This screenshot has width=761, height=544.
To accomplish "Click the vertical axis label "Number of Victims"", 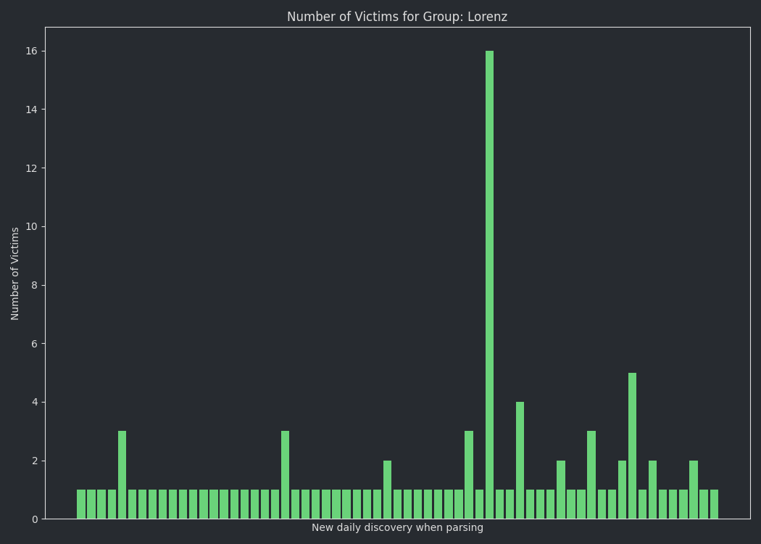I will (x=14, y=273).
